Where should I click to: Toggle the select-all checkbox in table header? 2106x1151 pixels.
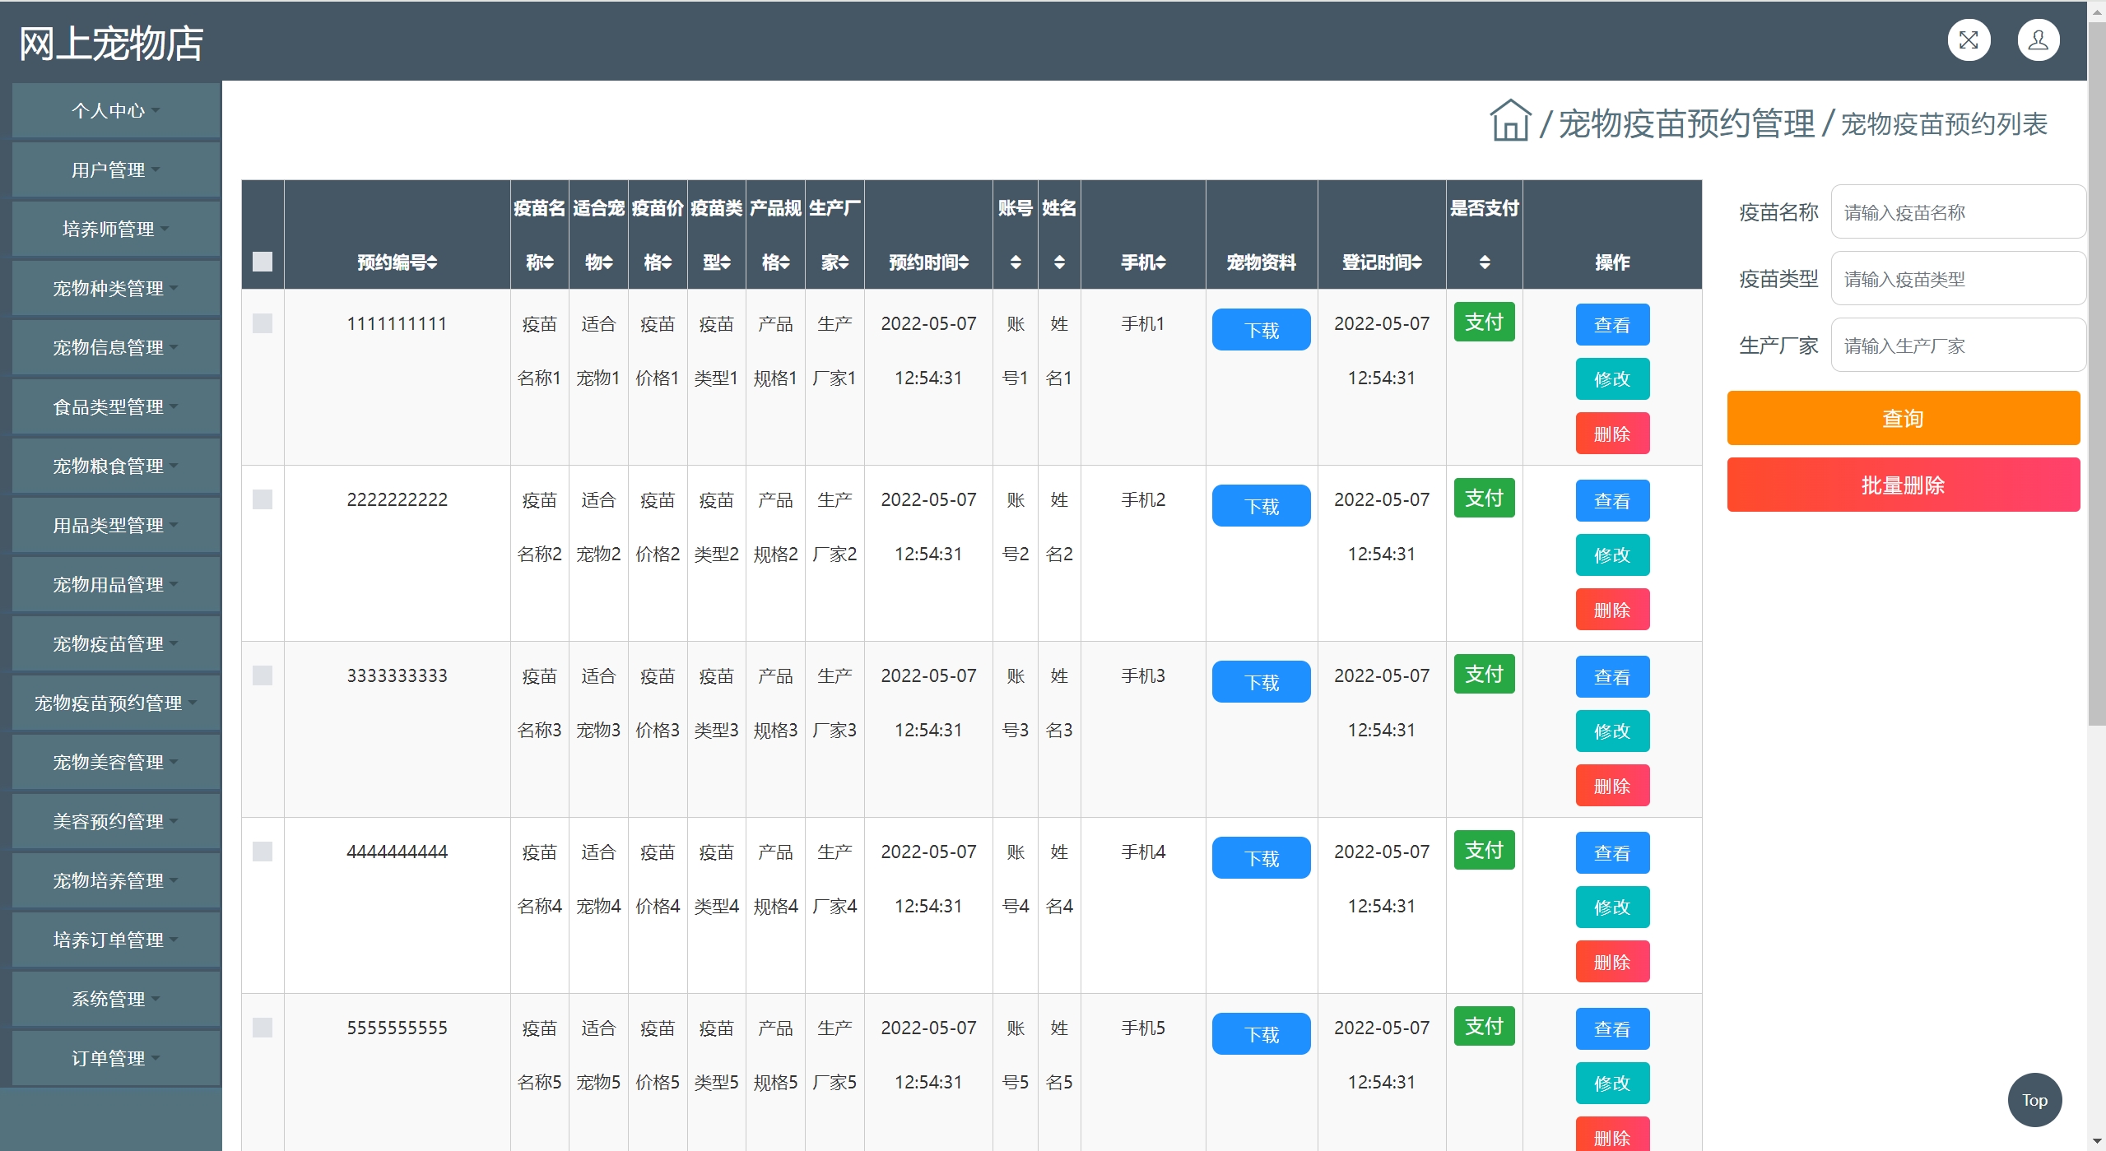(x=263, y=262)
